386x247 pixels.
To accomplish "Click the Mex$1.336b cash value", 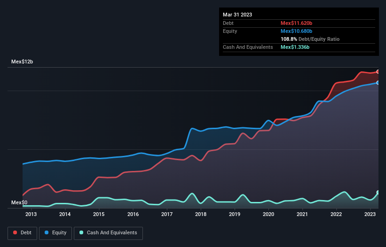I will [295, 47].
